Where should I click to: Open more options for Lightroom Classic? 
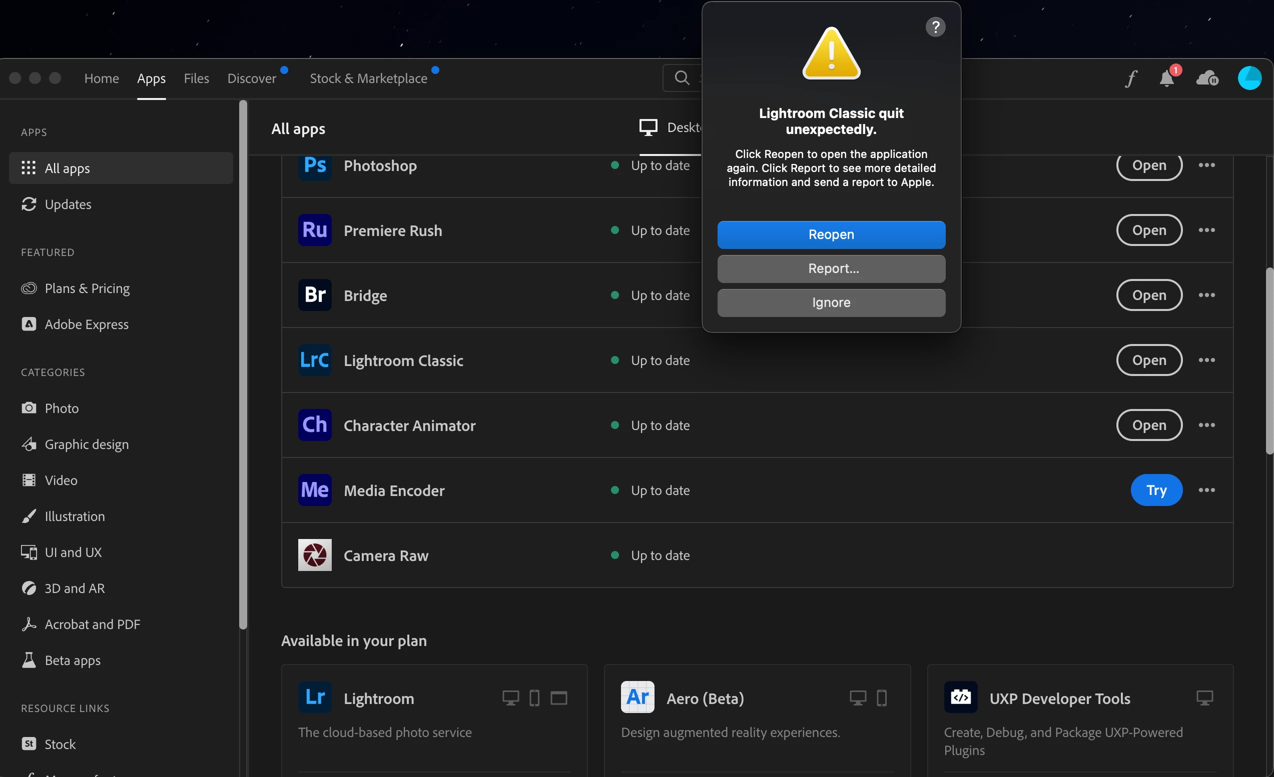pyautogui.click(x=1206, y=360)
